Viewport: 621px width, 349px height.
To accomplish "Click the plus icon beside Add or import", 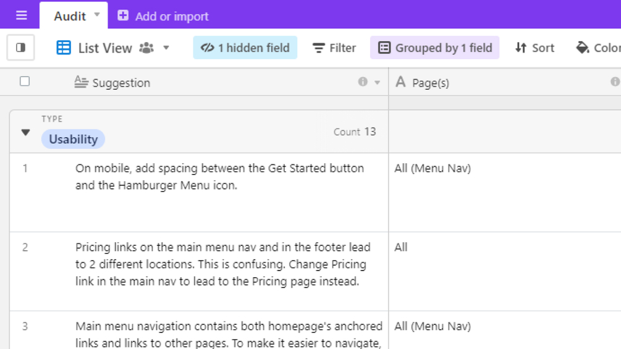I will coord(123,15).
